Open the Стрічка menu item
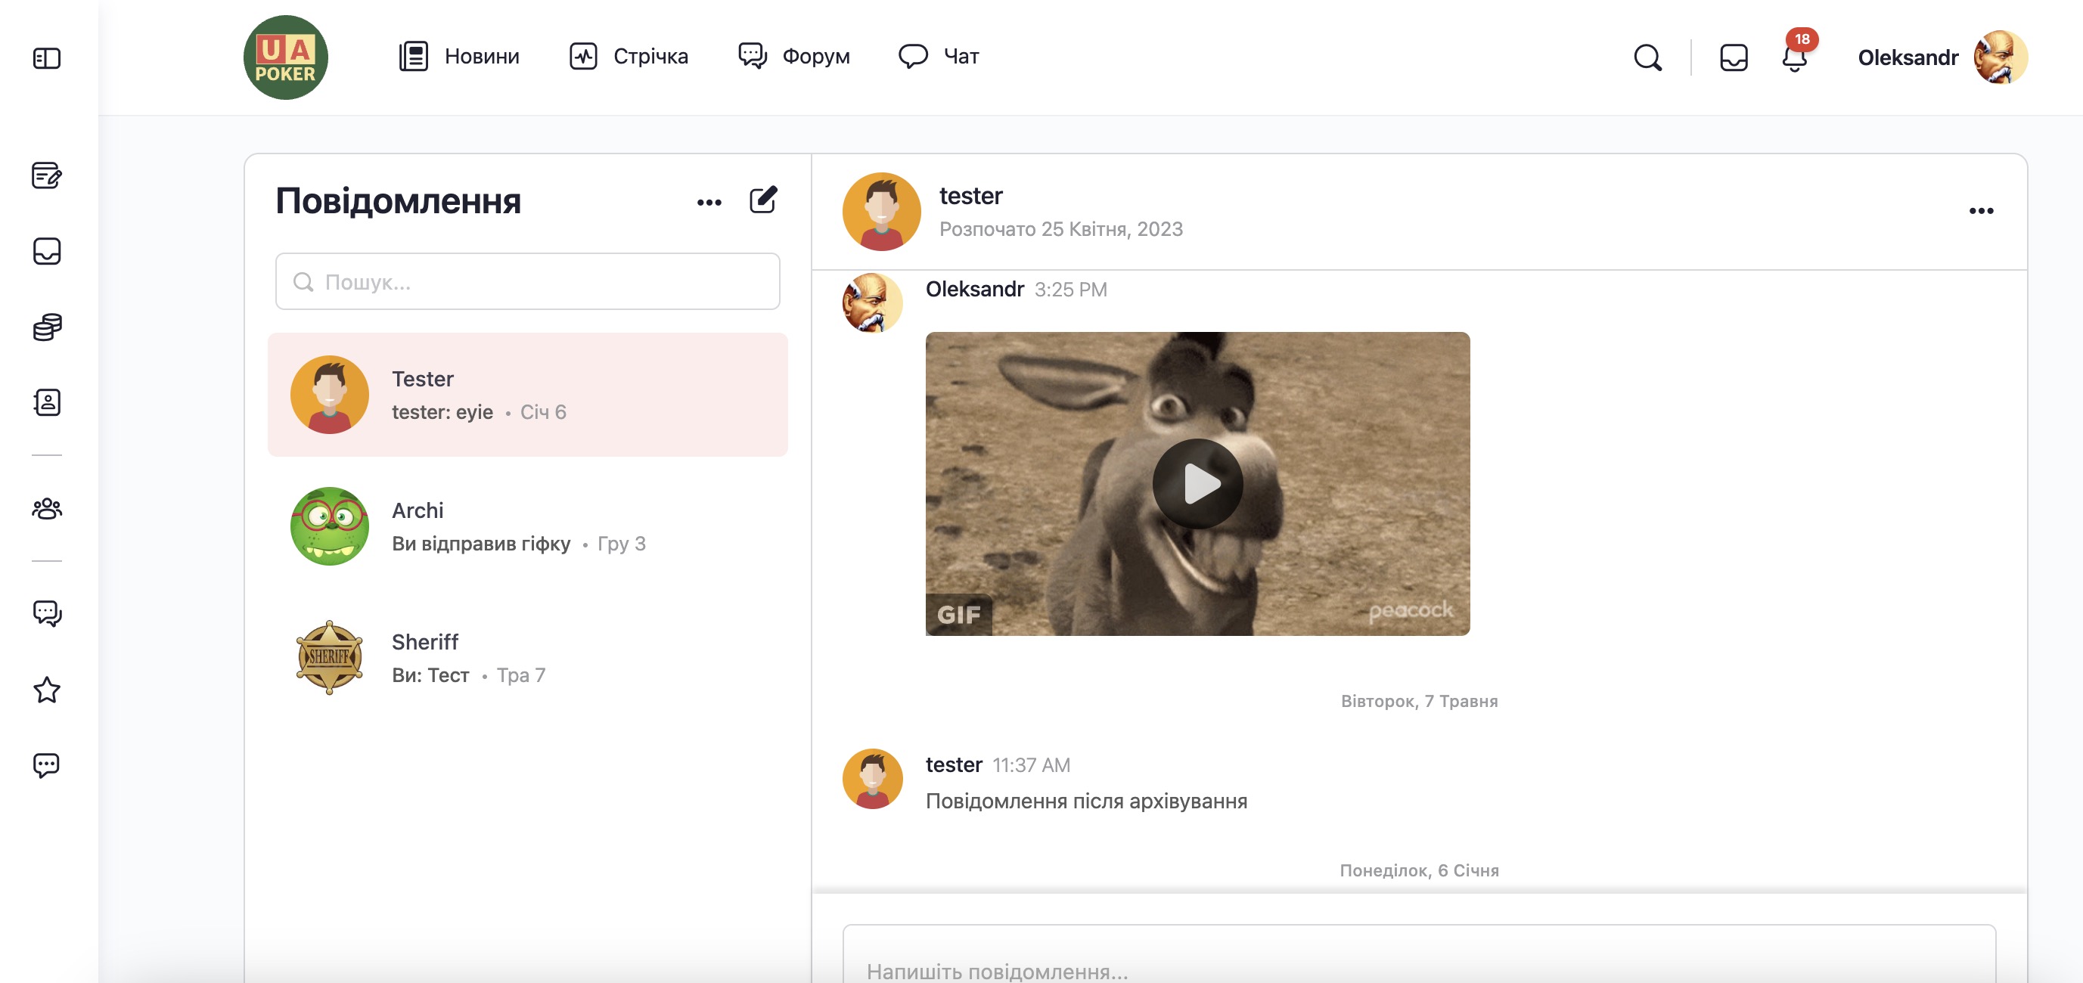Screen dimensions: 2083x983 click(x=629, y=57)
